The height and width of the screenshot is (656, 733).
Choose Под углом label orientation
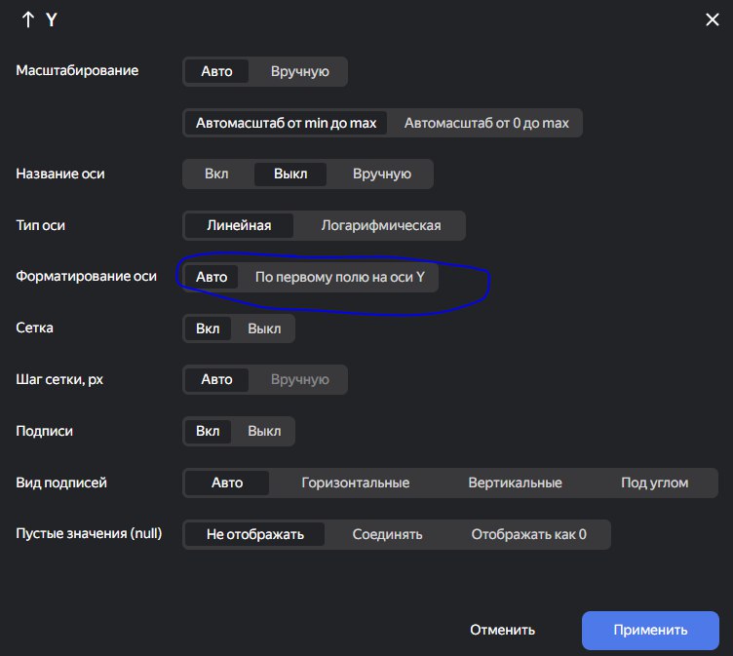654,482
